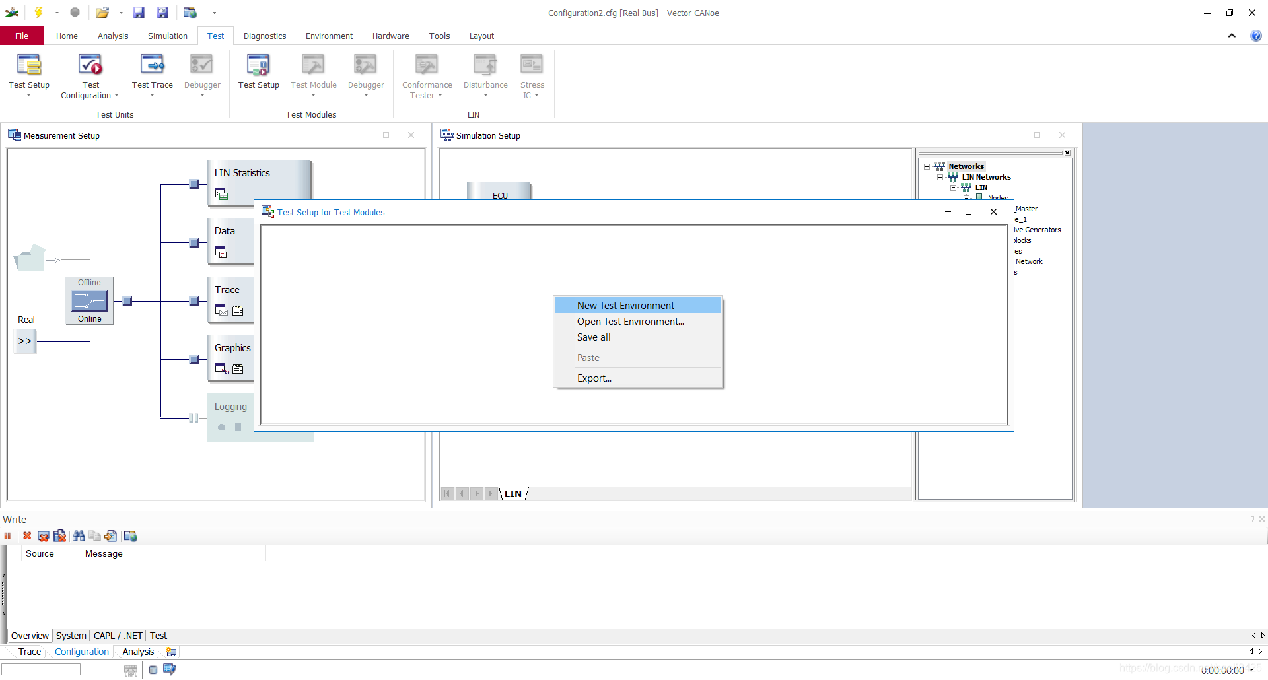Save the configuration with the floppy disk icon
Image resolution: width=1268 pixels, height=680 pixels.
click(x=138, y=12)
